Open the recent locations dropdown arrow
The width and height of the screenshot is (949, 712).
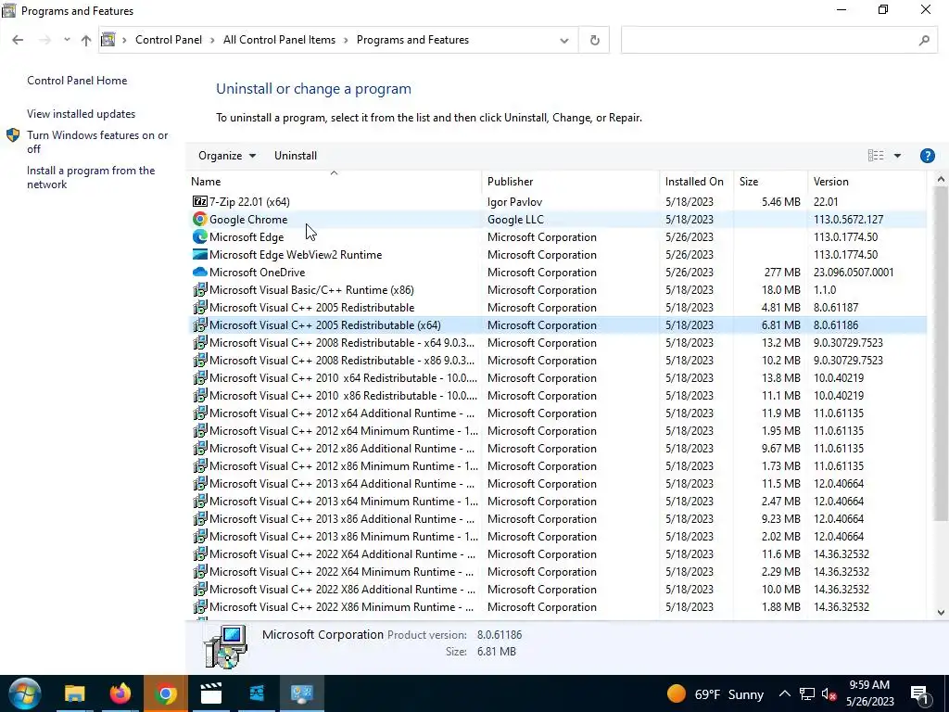(x=67, y=40)
